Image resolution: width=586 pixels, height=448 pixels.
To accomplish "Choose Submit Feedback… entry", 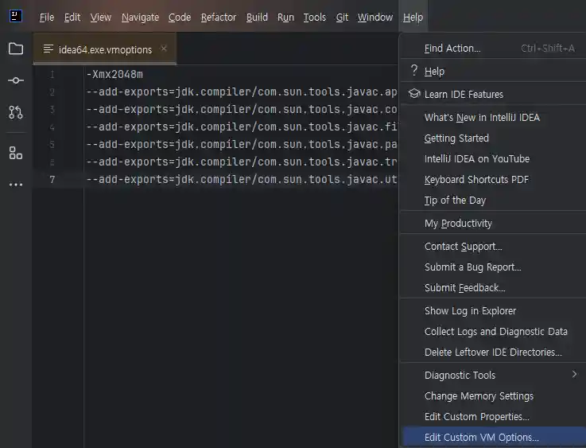I will point(493,287).
